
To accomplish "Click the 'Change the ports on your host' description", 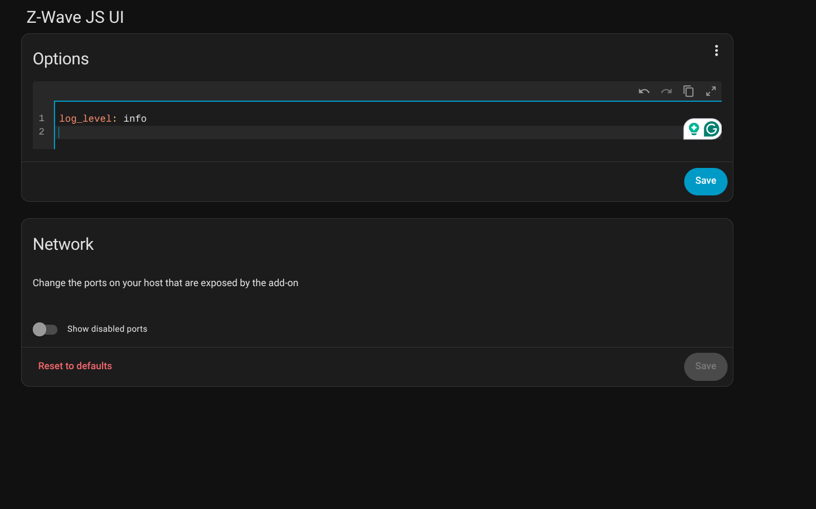I will 165,283.
